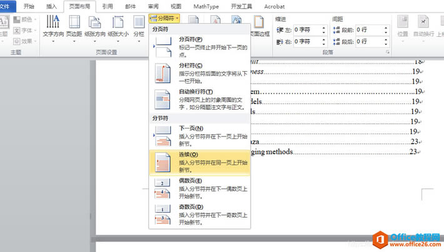Choose 偶数页(E) section break
This screenshot has width=444, height=252.
click(199, 188)
